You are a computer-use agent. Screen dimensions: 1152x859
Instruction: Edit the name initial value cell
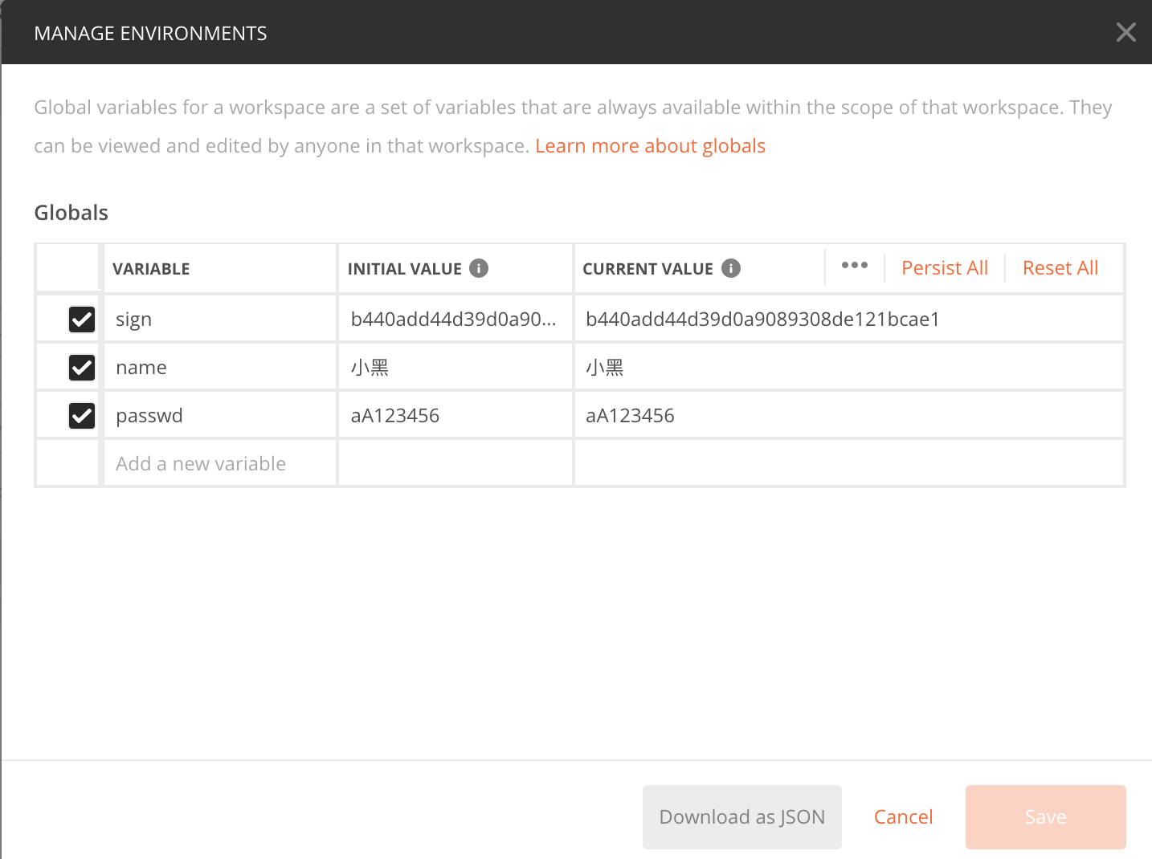[454, 368]
